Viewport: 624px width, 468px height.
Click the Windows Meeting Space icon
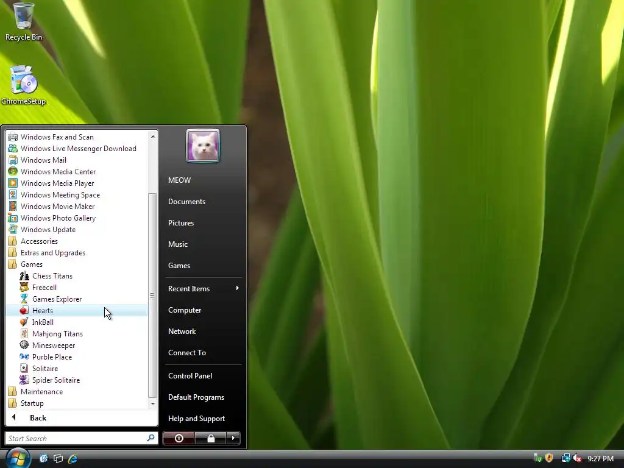pyautogui.click(x=13, y=194)
